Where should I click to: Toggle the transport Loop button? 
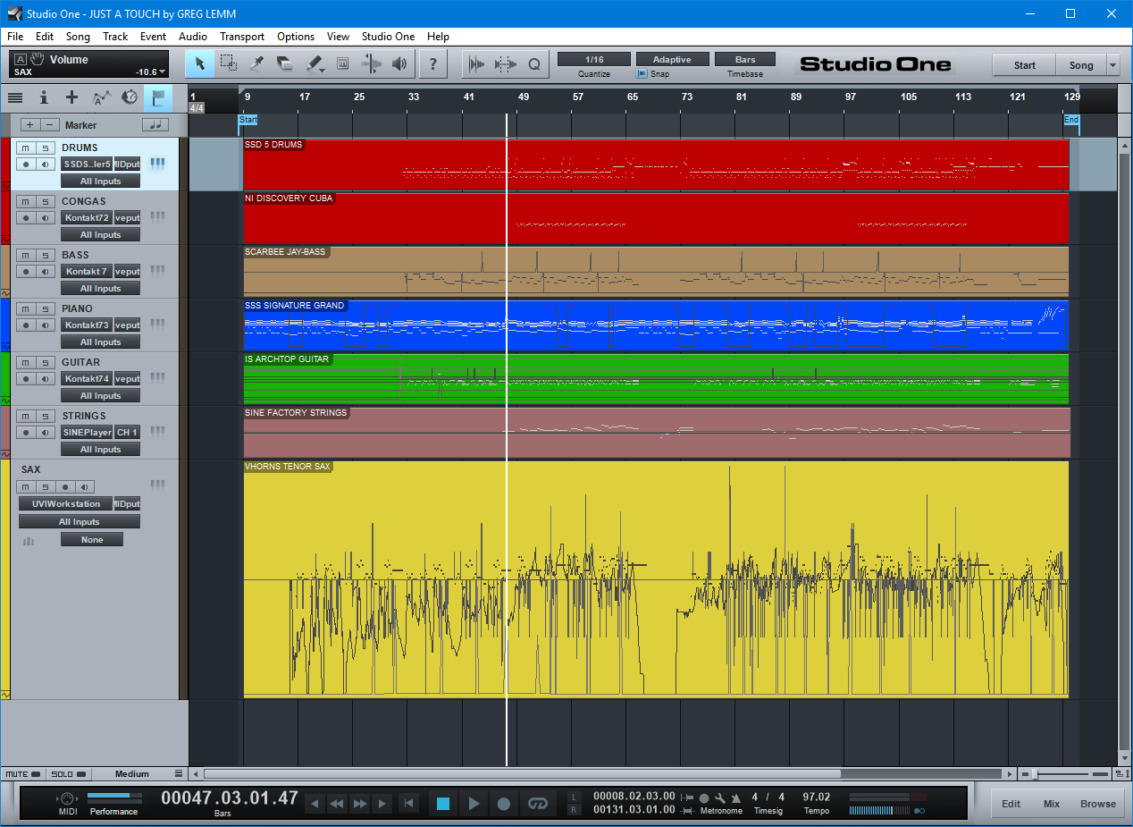click(x=537, y=804)
